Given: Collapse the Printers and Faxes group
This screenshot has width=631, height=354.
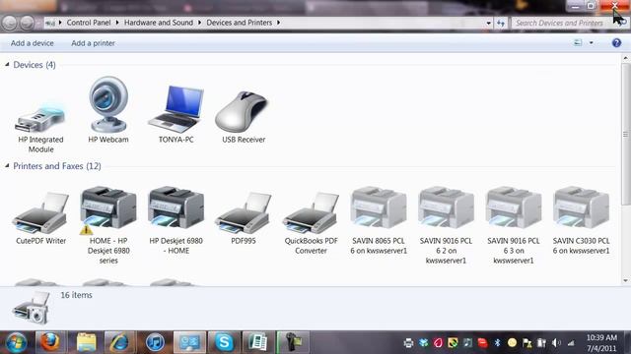Looking at the screenshot, I should pos(7,165).
